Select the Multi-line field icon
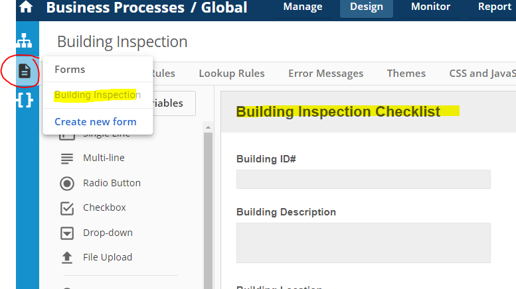 point(67,158)
